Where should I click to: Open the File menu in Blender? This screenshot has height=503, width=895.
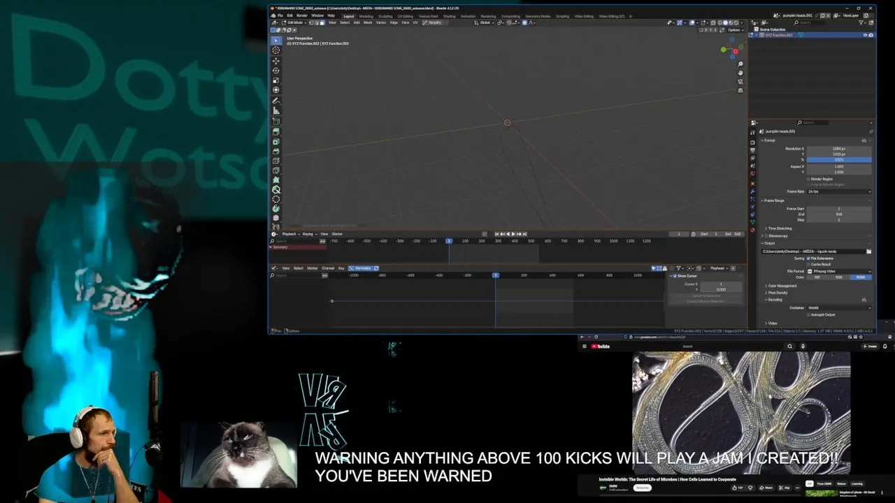click(x=280, y=15)
